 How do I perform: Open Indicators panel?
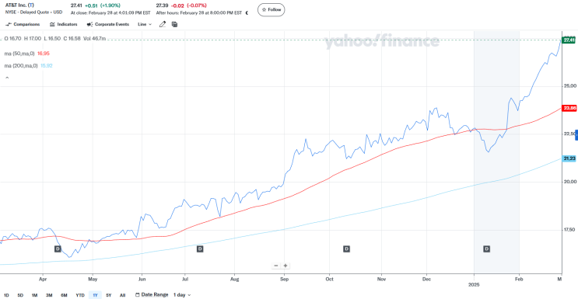(64, 24)
